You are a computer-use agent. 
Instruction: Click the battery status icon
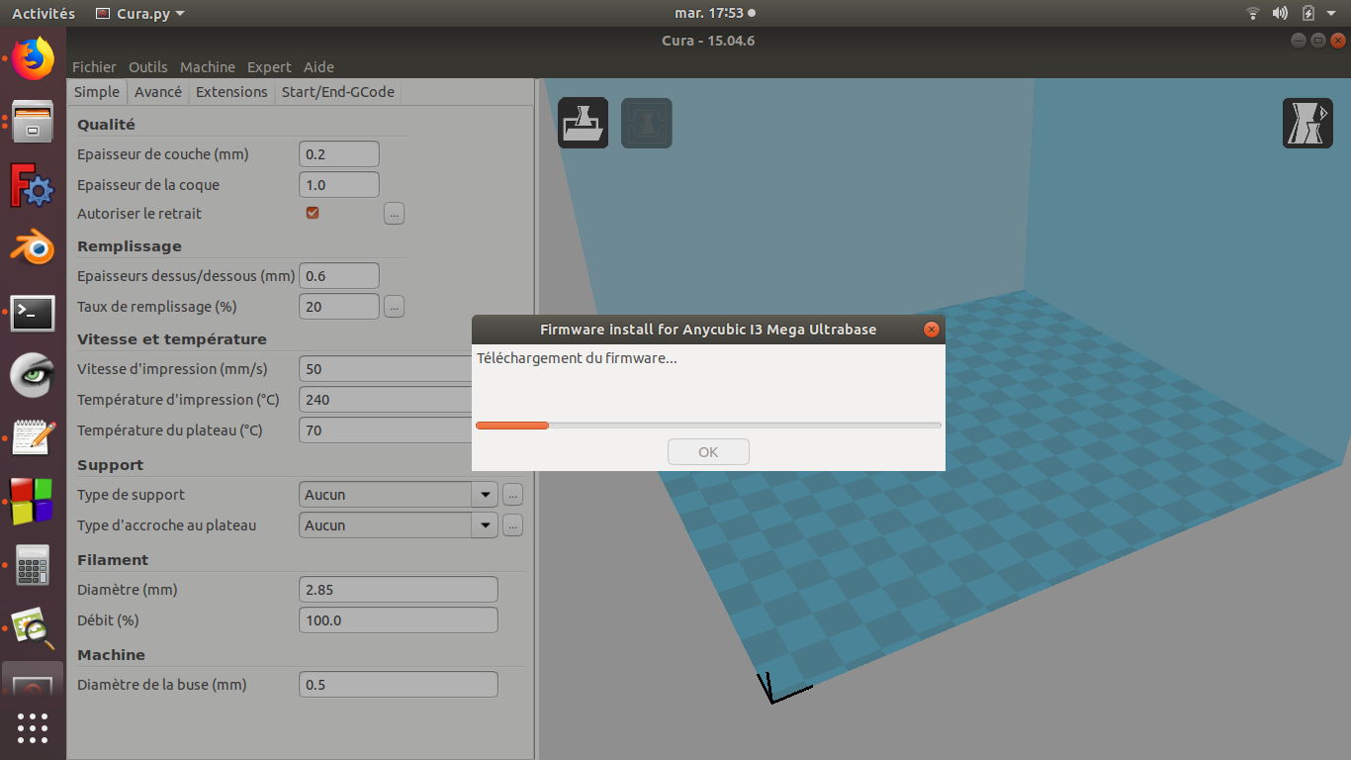pyautogui.click(x=1308, y=14)
